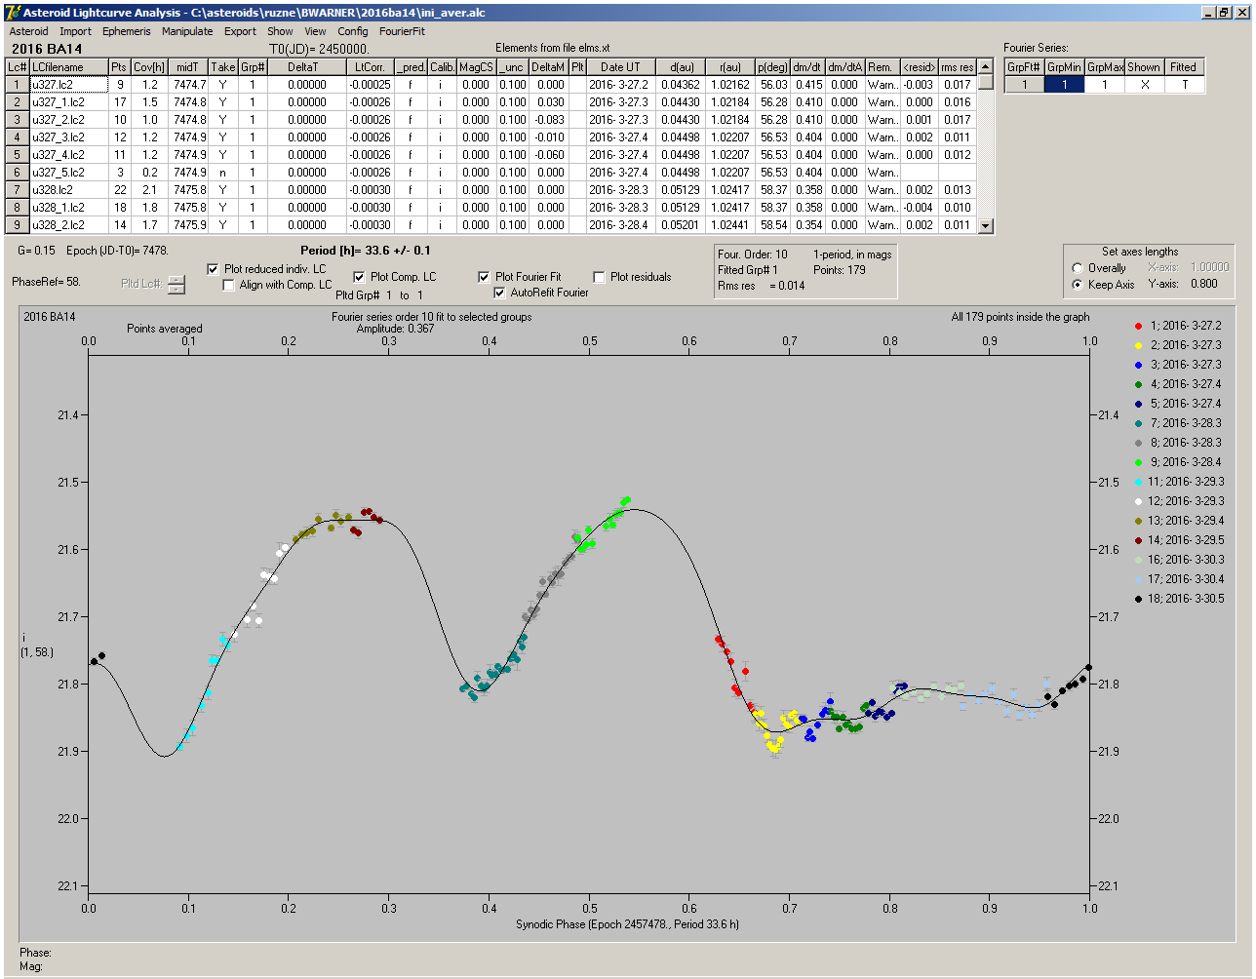
Task: Click the midT column header
Action: 189,67
